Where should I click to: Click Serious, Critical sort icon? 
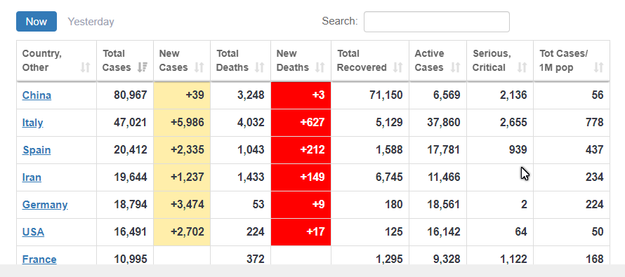(522, 67)
